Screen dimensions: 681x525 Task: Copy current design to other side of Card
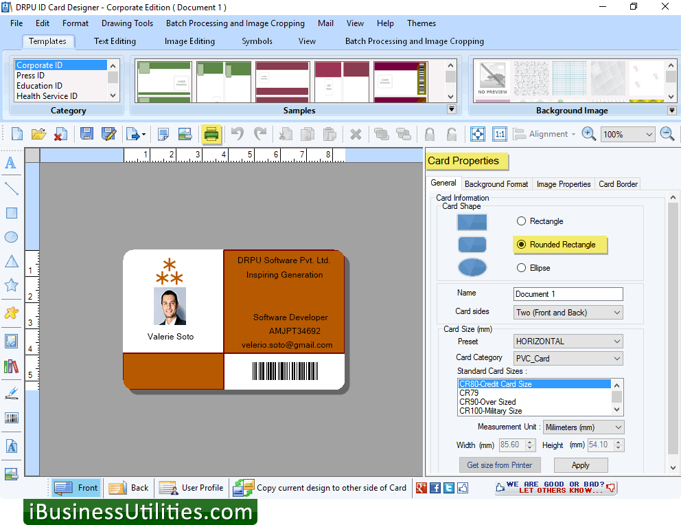coord(320,488)
